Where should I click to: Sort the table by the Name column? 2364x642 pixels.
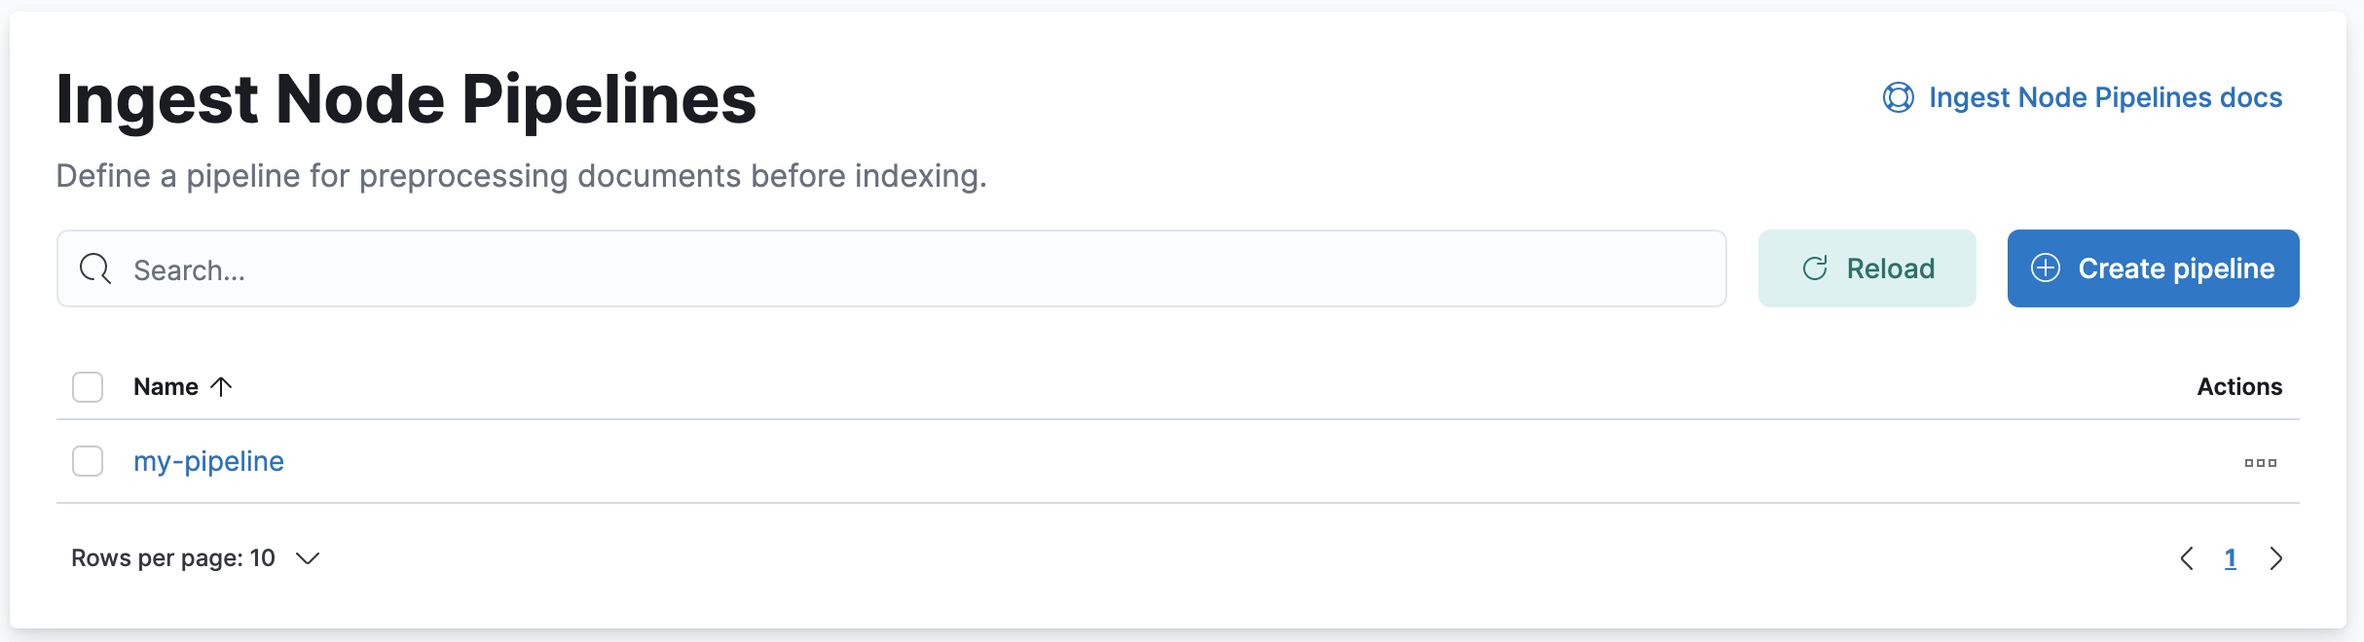click(x=166, y=386)
